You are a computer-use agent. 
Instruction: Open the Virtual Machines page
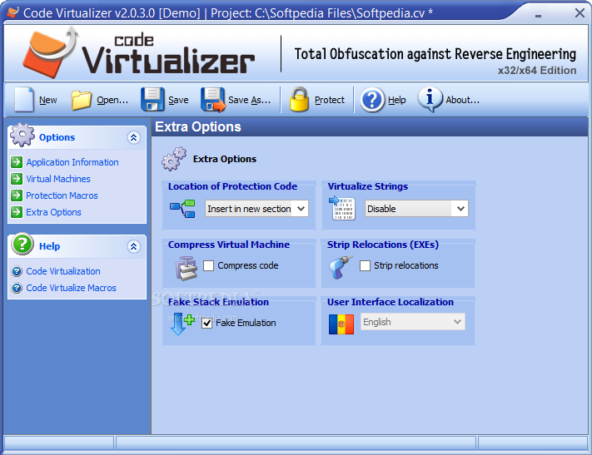[58, 179]
